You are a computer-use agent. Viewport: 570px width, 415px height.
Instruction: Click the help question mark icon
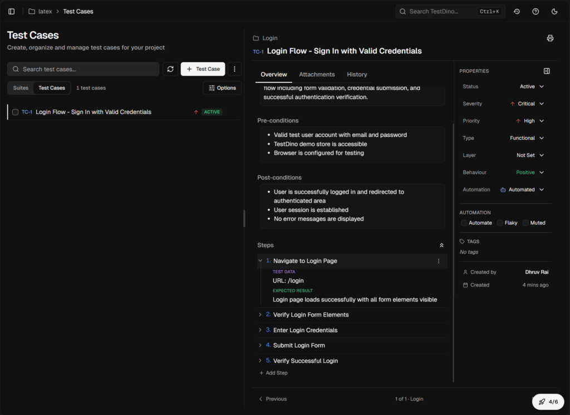(x=535, y=11)
